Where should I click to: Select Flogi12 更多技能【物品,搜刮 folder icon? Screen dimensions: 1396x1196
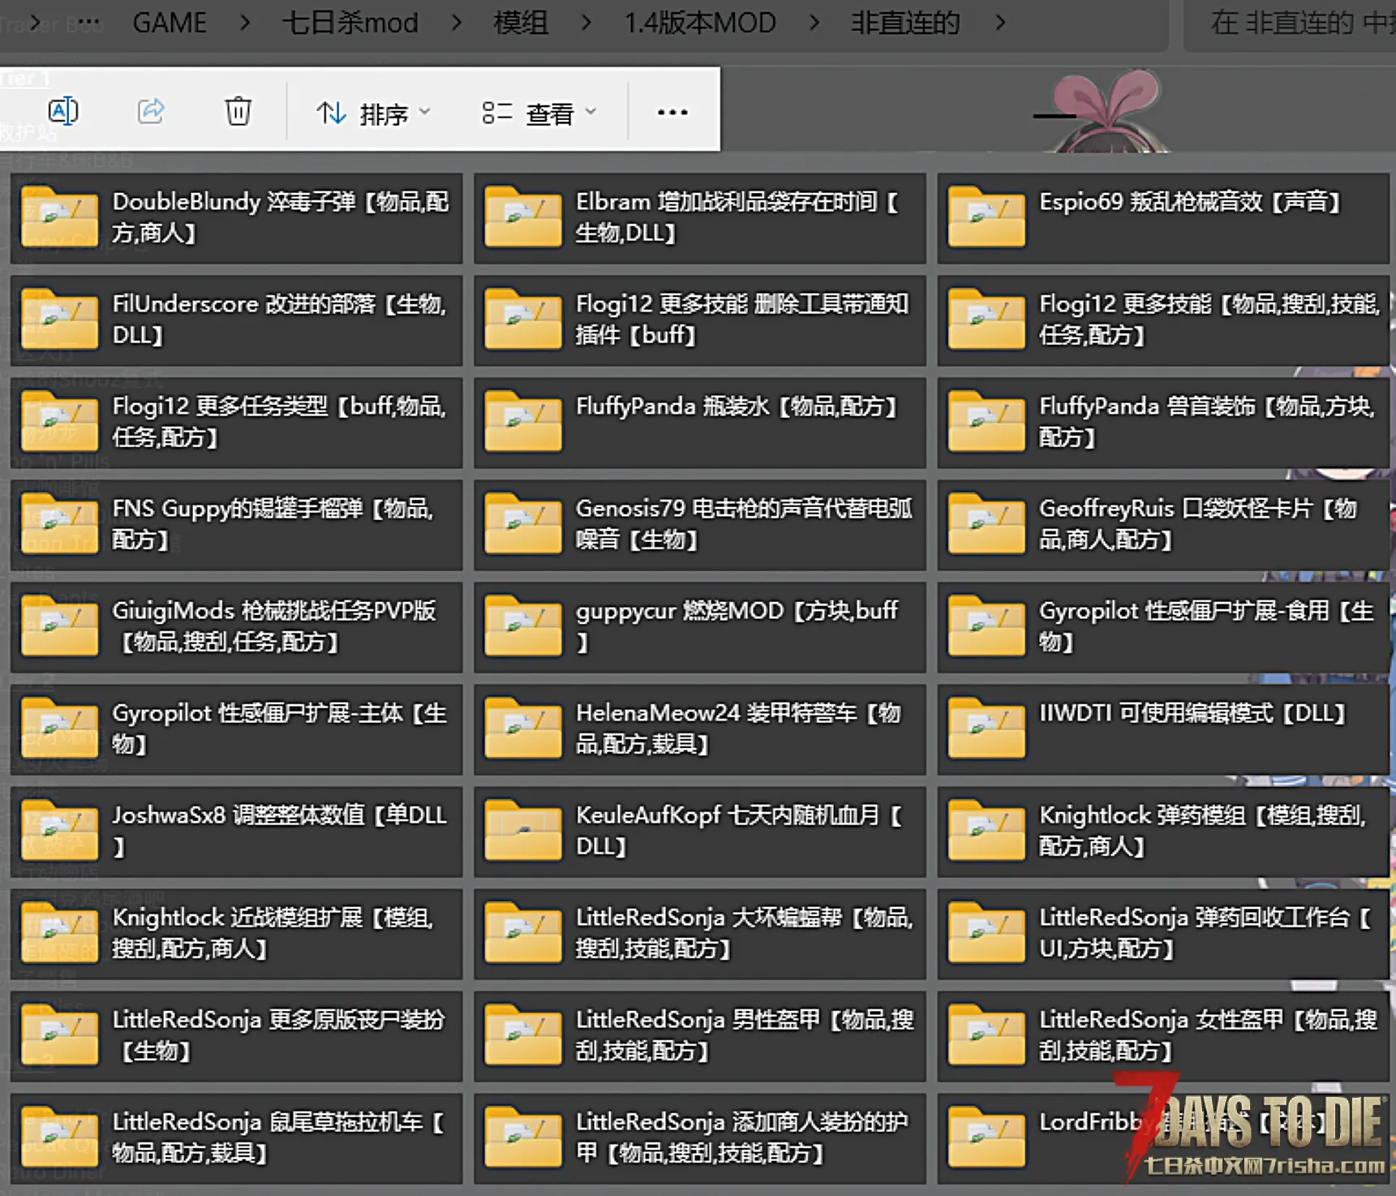tap(986, 319)
